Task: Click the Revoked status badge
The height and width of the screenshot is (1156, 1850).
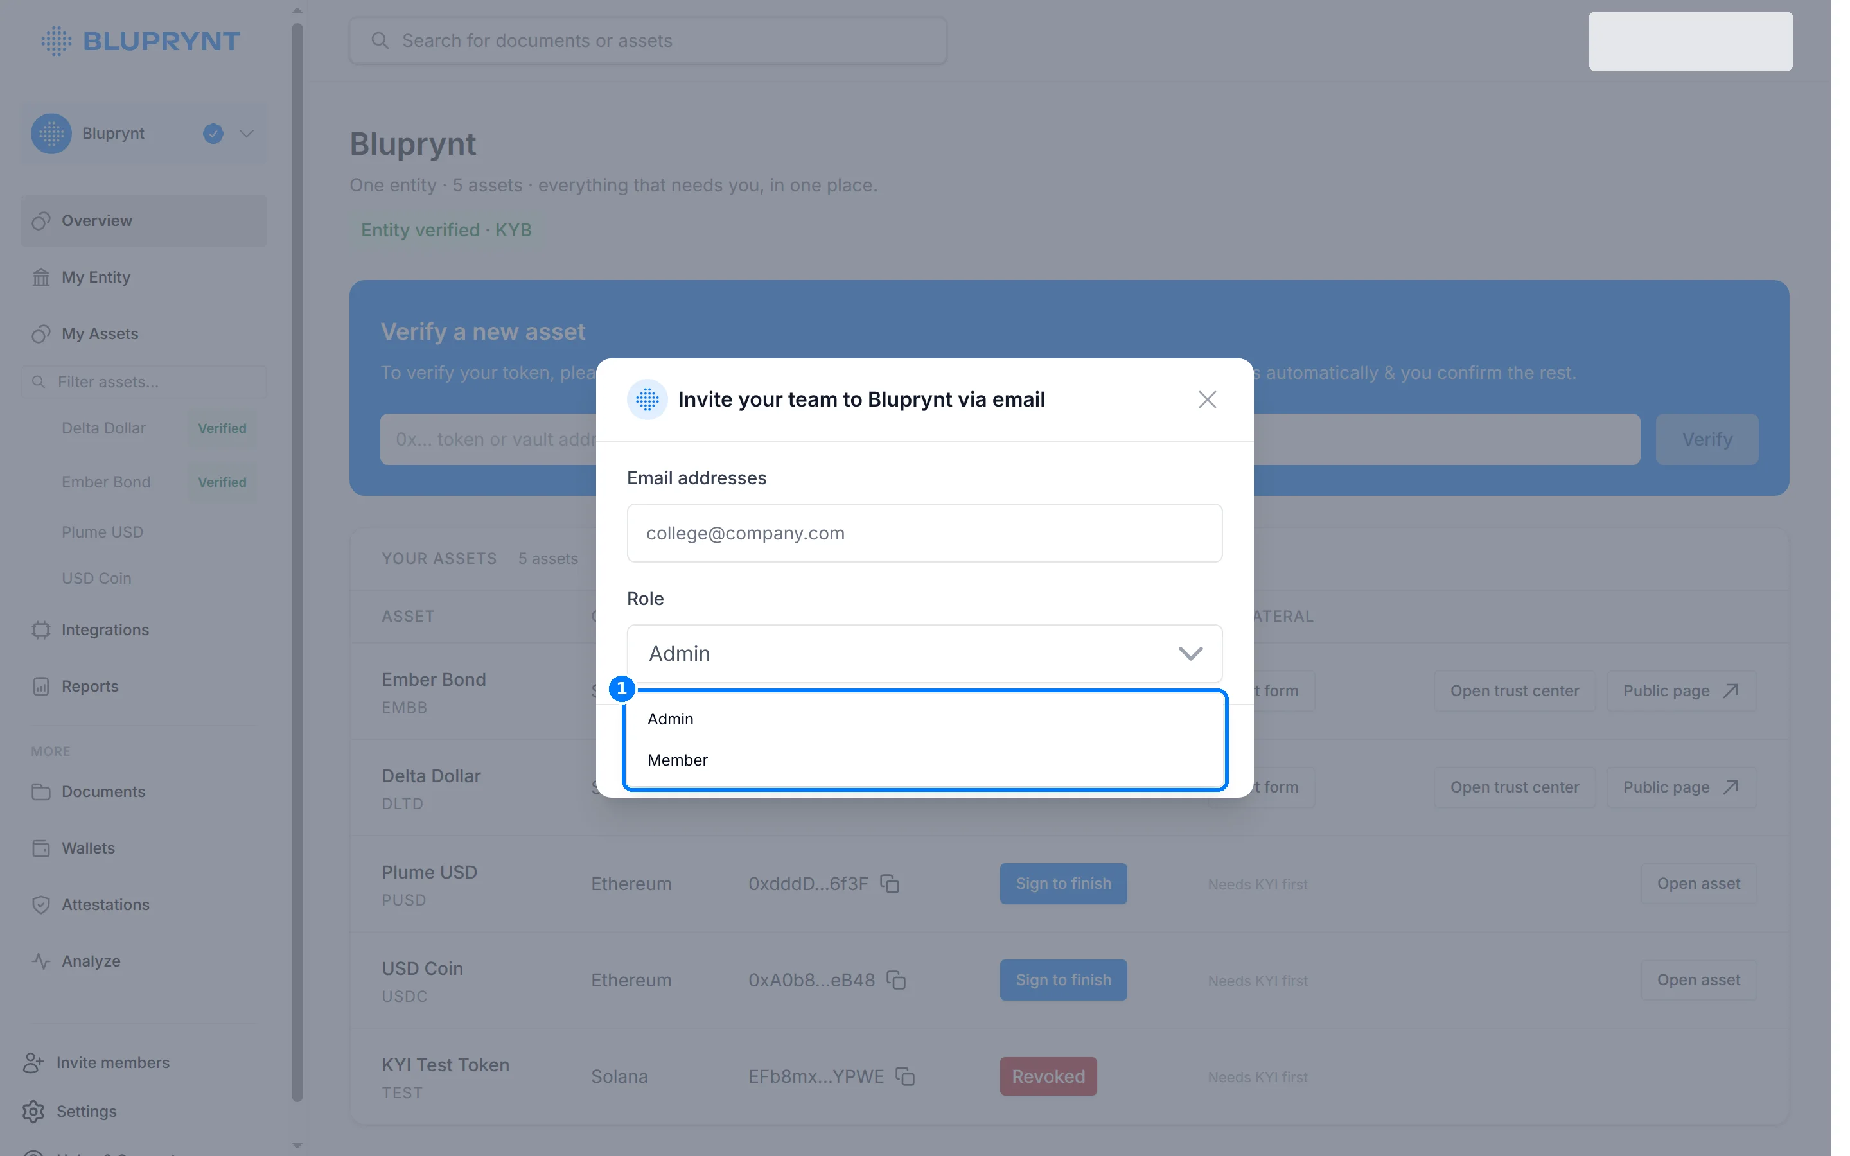Action: [1048, 1076]
